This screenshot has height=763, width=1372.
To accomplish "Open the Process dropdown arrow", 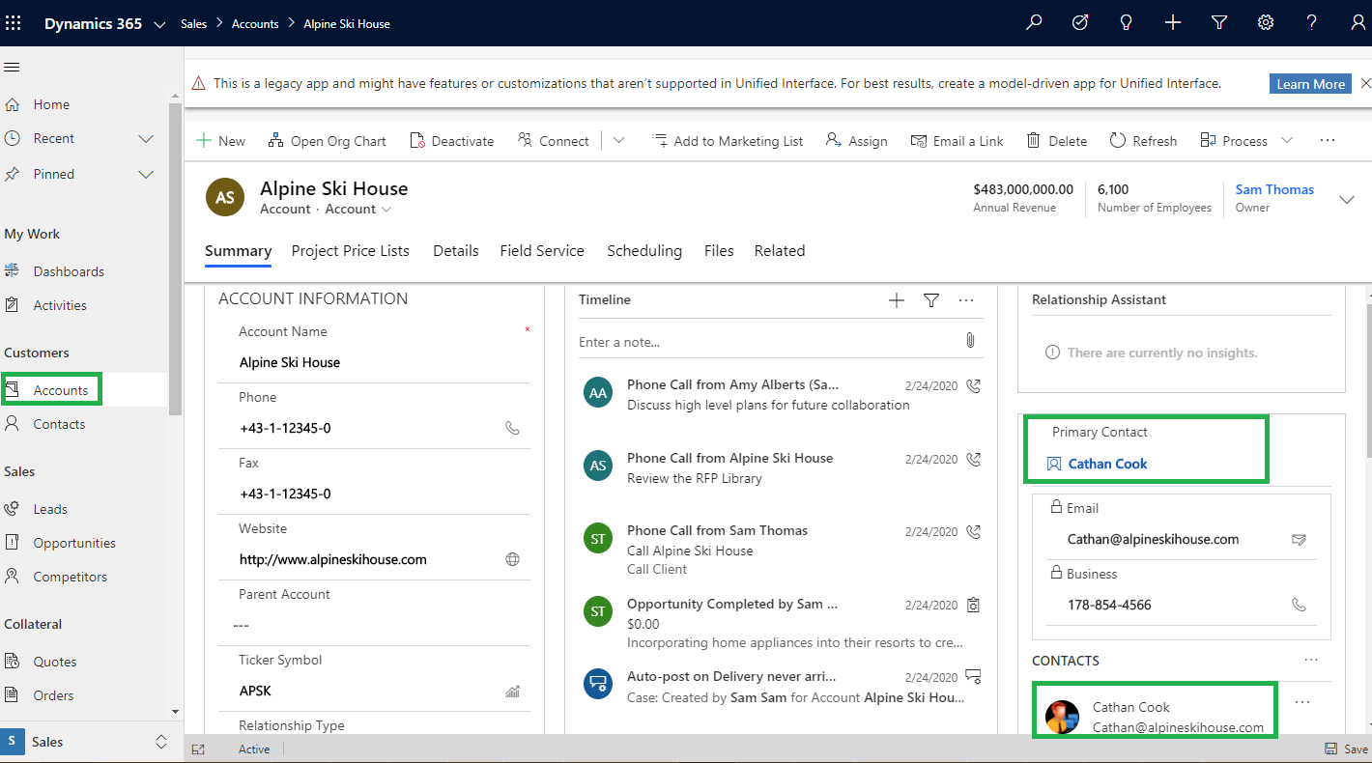I will click(x=1287, y=141).
